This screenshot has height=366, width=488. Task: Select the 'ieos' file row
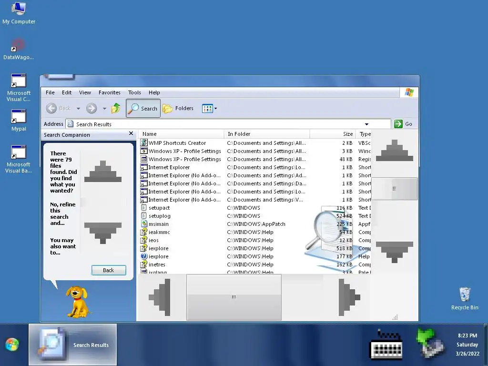[254, 240]
